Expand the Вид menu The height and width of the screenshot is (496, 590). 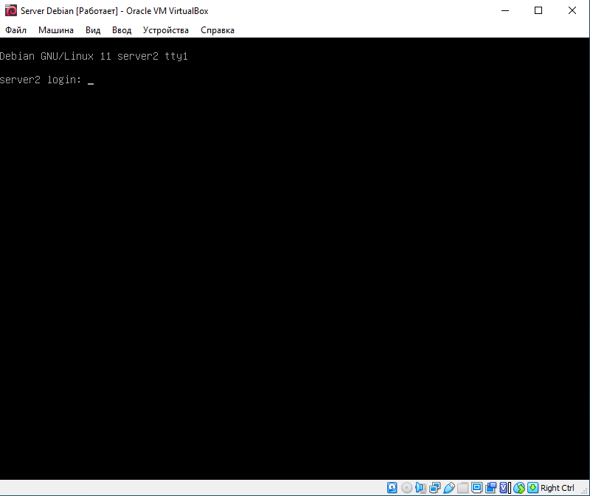[93, 30]
